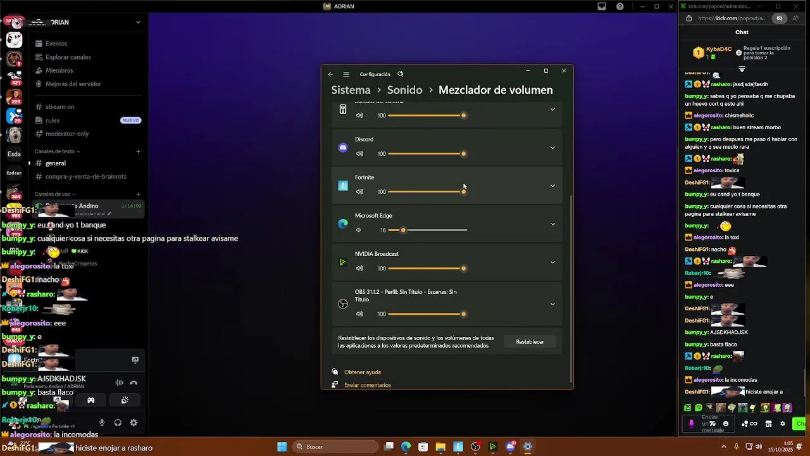Expand the system sounds row chevron
810x456 pixels.
[x=552, y=110]
